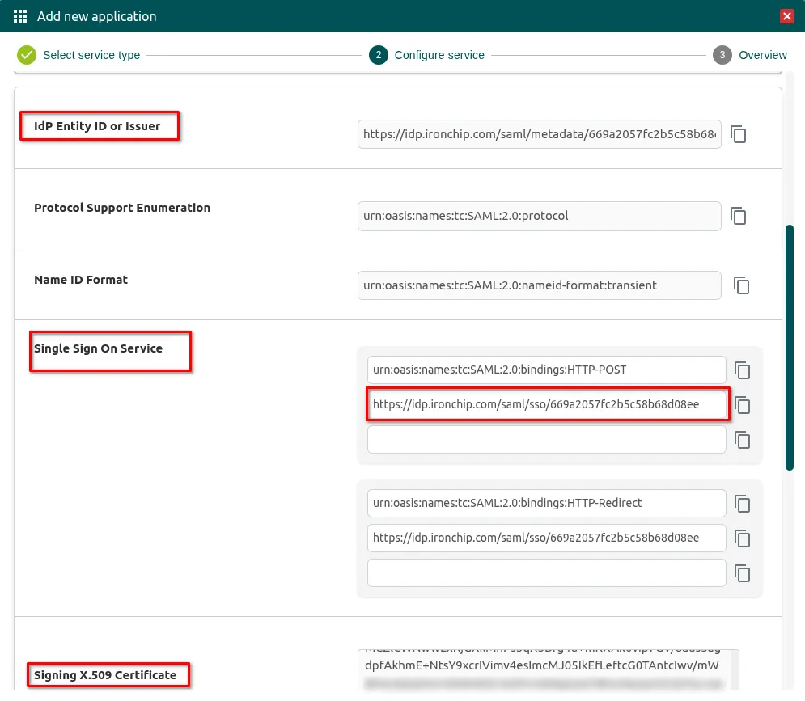Screen dimensions: 805x701
Task: Click the IdP metadata URL field
Action: point(539,134)
